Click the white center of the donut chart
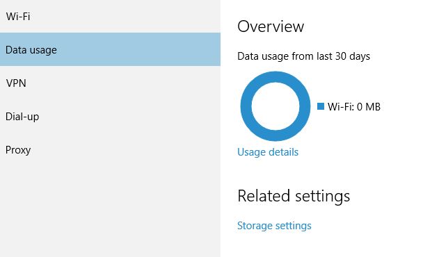 [x=276, y=106]
